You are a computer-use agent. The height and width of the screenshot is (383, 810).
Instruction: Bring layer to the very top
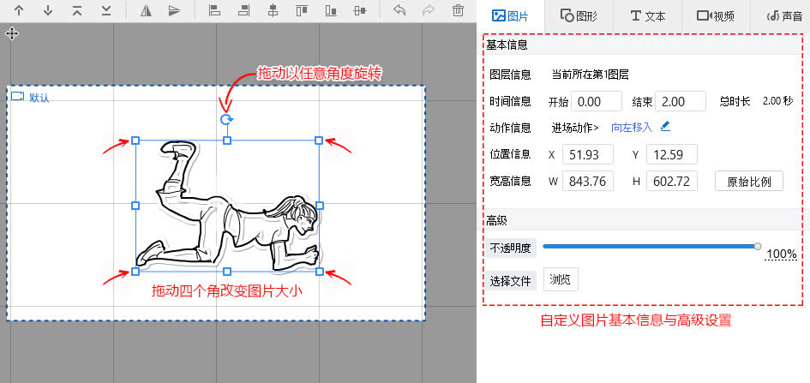click(77, 10)
